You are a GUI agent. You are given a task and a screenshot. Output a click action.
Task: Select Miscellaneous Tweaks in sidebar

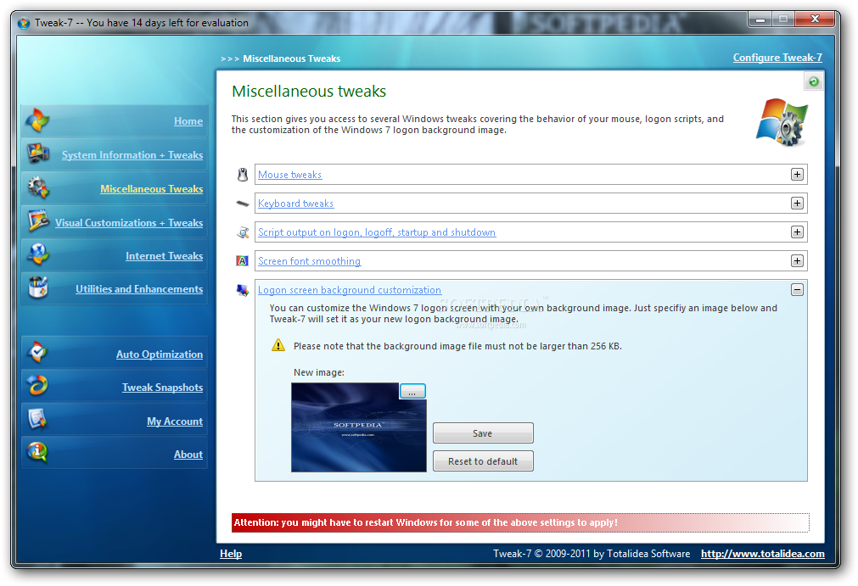152,189
